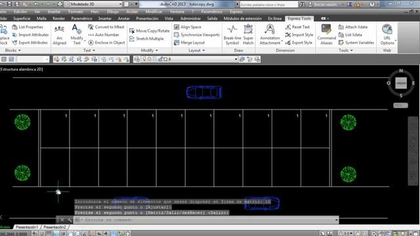The image size is (420, 236).
Task: Expand the Modify panel dropdown
Action: pyautogui.click(x=150, y=50)
